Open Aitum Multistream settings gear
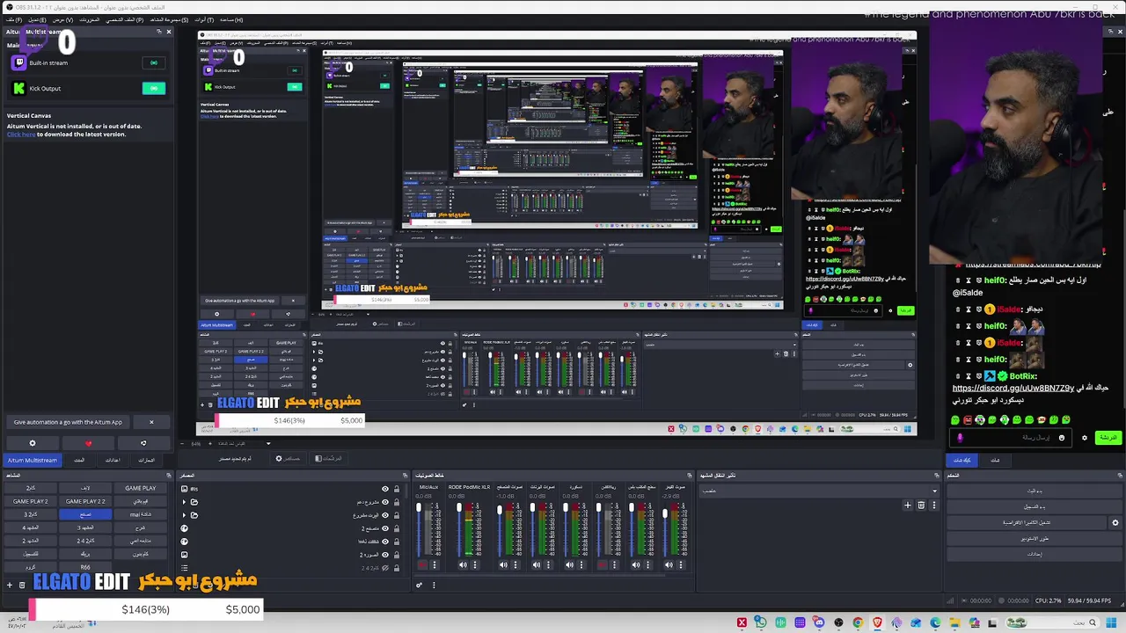 33,443
